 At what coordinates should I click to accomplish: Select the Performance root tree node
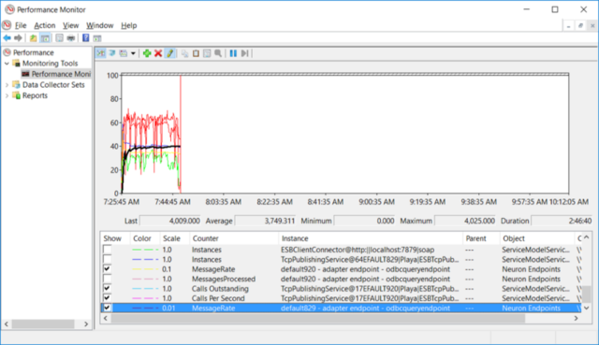(34, 52)
